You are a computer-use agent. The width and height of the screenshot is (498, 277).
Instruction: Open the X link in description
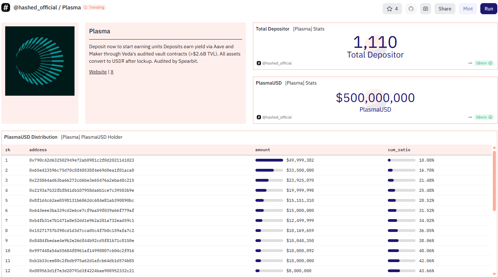(112, 72)
